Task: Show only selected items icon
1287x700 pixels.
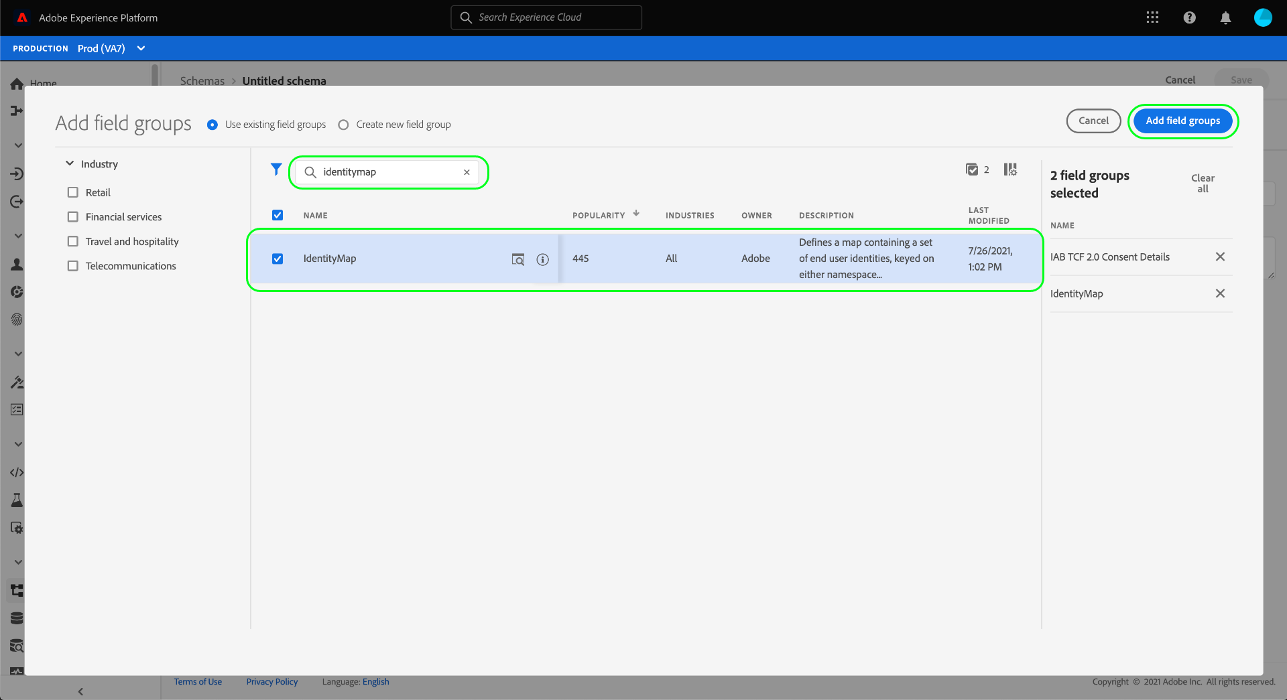Action: [x=972, y=169]
